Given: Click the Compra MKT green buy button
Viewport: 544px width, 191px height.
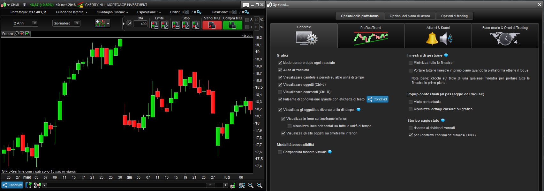Looking at the screenshot, I should pyautogui.click(x=232, y=25).
